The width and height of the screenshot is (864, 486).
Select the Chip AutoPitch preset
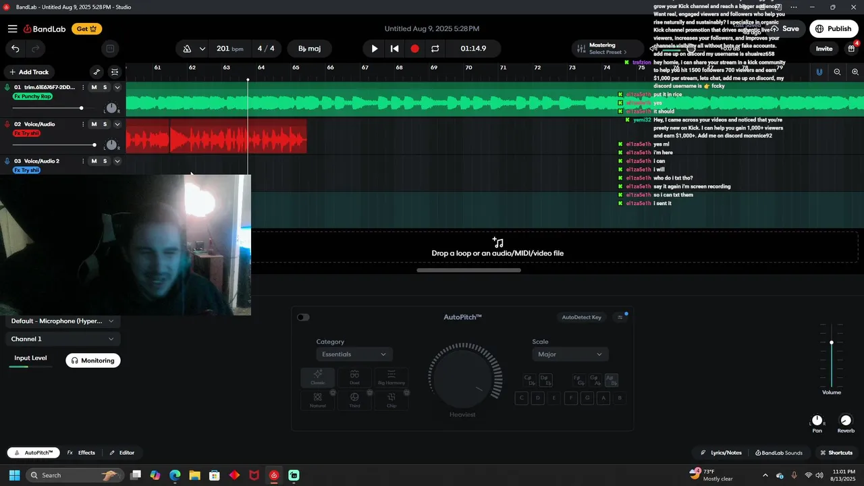[391, 400]
